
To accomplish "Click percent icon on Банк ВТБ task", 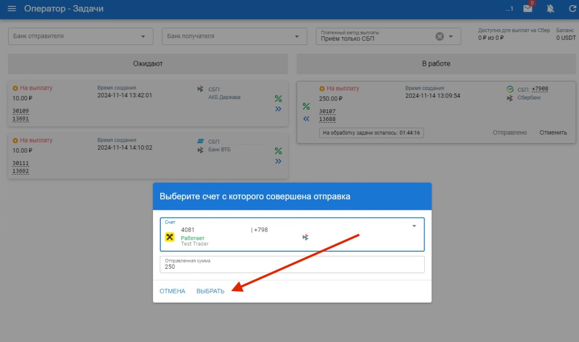I will pos(278,151).
